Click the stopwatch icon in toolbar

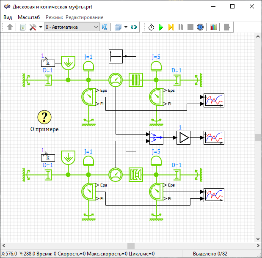pyautogui.click(x=152, y=27)
